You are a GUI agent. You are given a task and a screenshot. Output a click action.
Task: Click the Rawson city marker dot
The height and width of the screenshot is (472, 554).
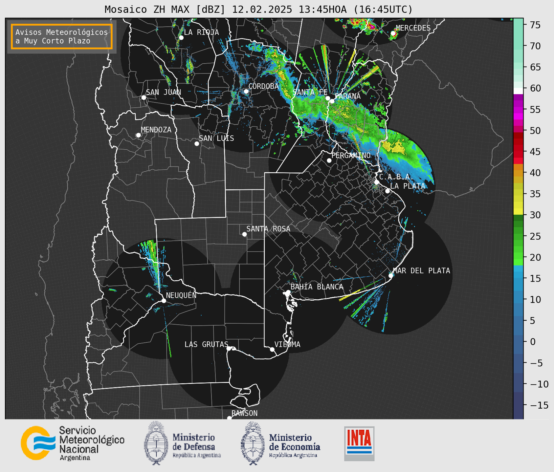click(229, 418)
